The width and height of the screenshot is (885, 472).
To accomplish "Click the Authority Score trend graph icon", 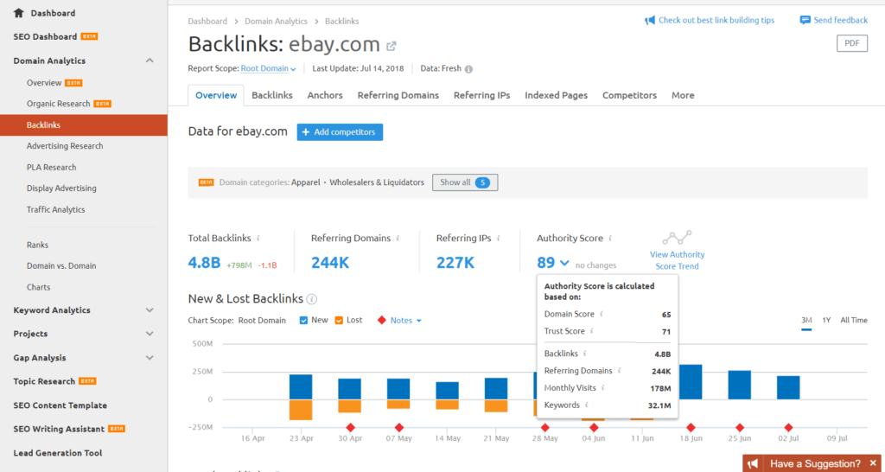I will 677,237.
